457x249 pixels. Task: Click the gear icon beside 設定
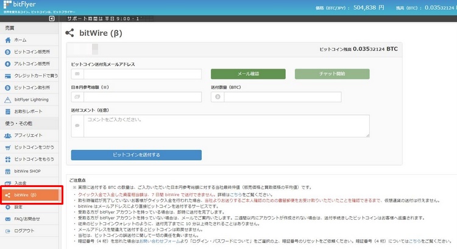click(8, 207)
